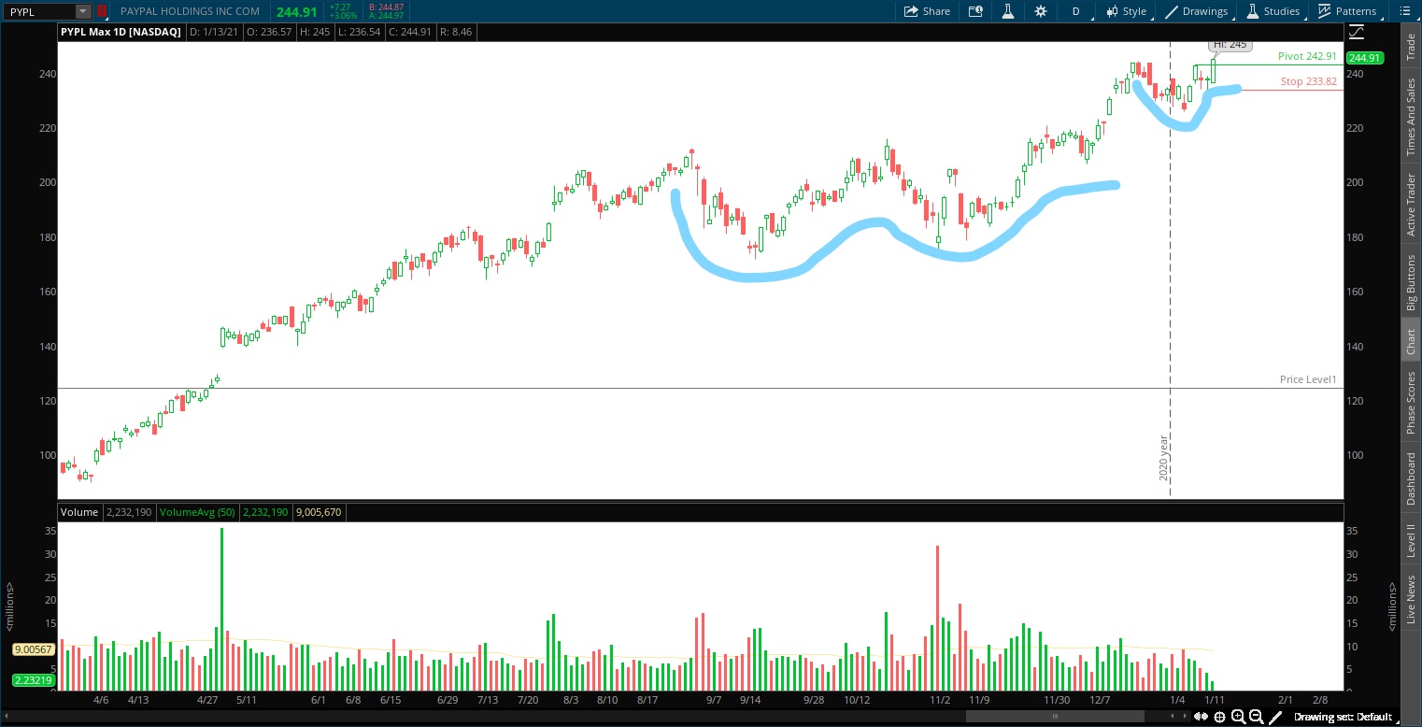Click the tallest red volume bar near 11/2

coord(937,618)
